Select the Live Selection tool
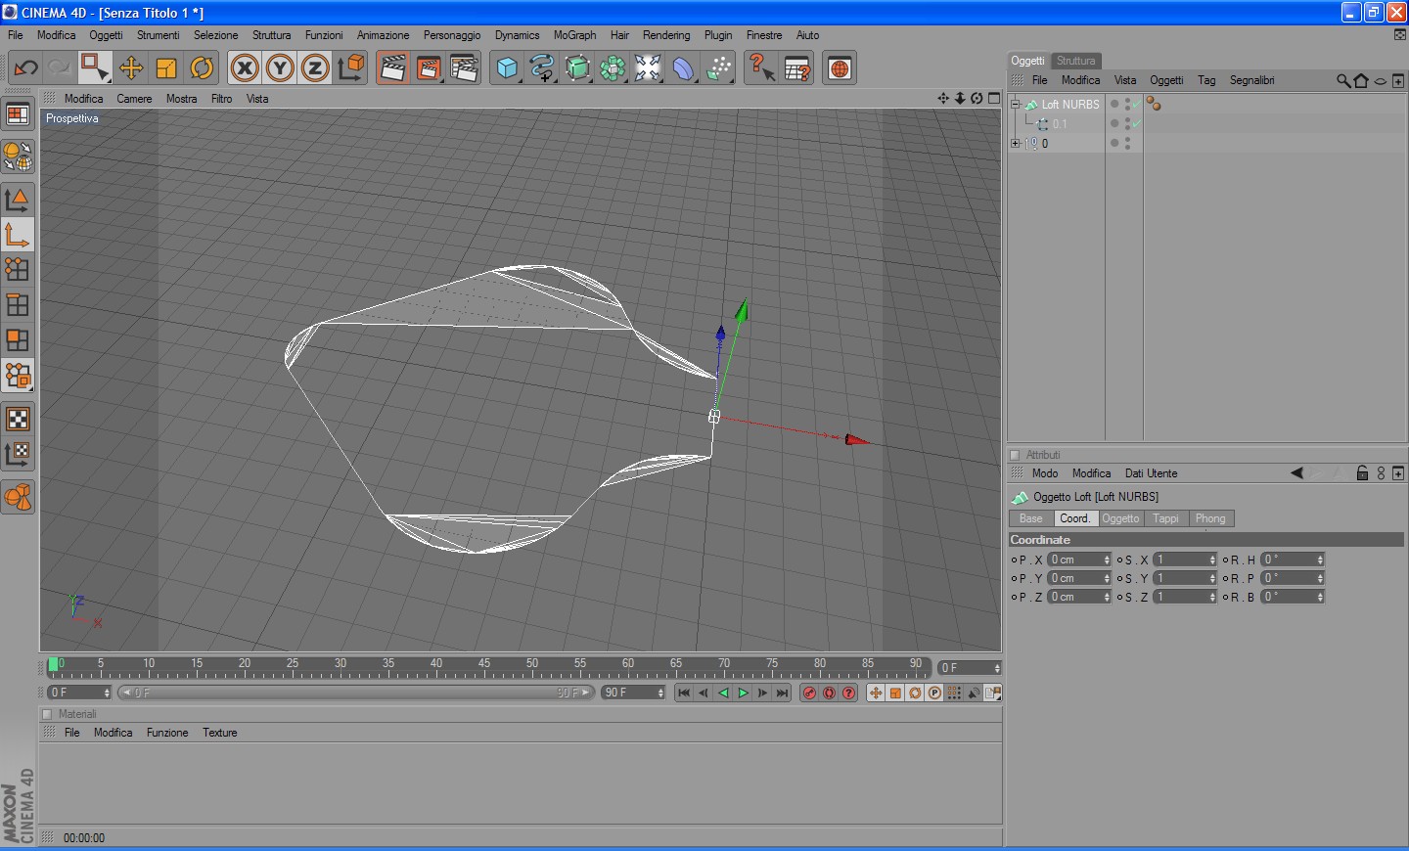This screenshot has width=1409, height=851. coord(94,68)
